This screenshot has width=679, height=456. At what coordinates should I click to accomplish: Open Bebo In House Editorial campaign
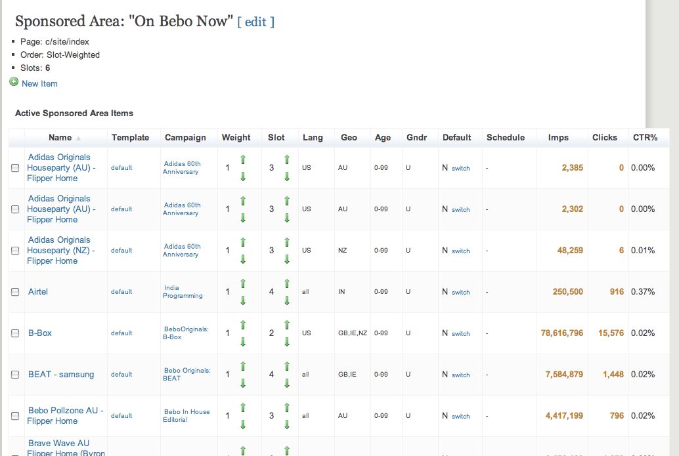tap(186, 415)
